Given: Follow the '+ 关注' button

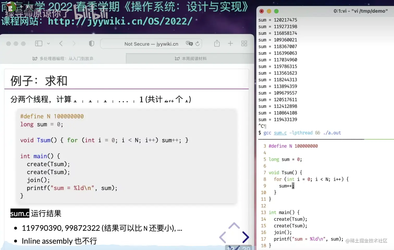Looking at the screenshot, I should [x=27, y=7].
